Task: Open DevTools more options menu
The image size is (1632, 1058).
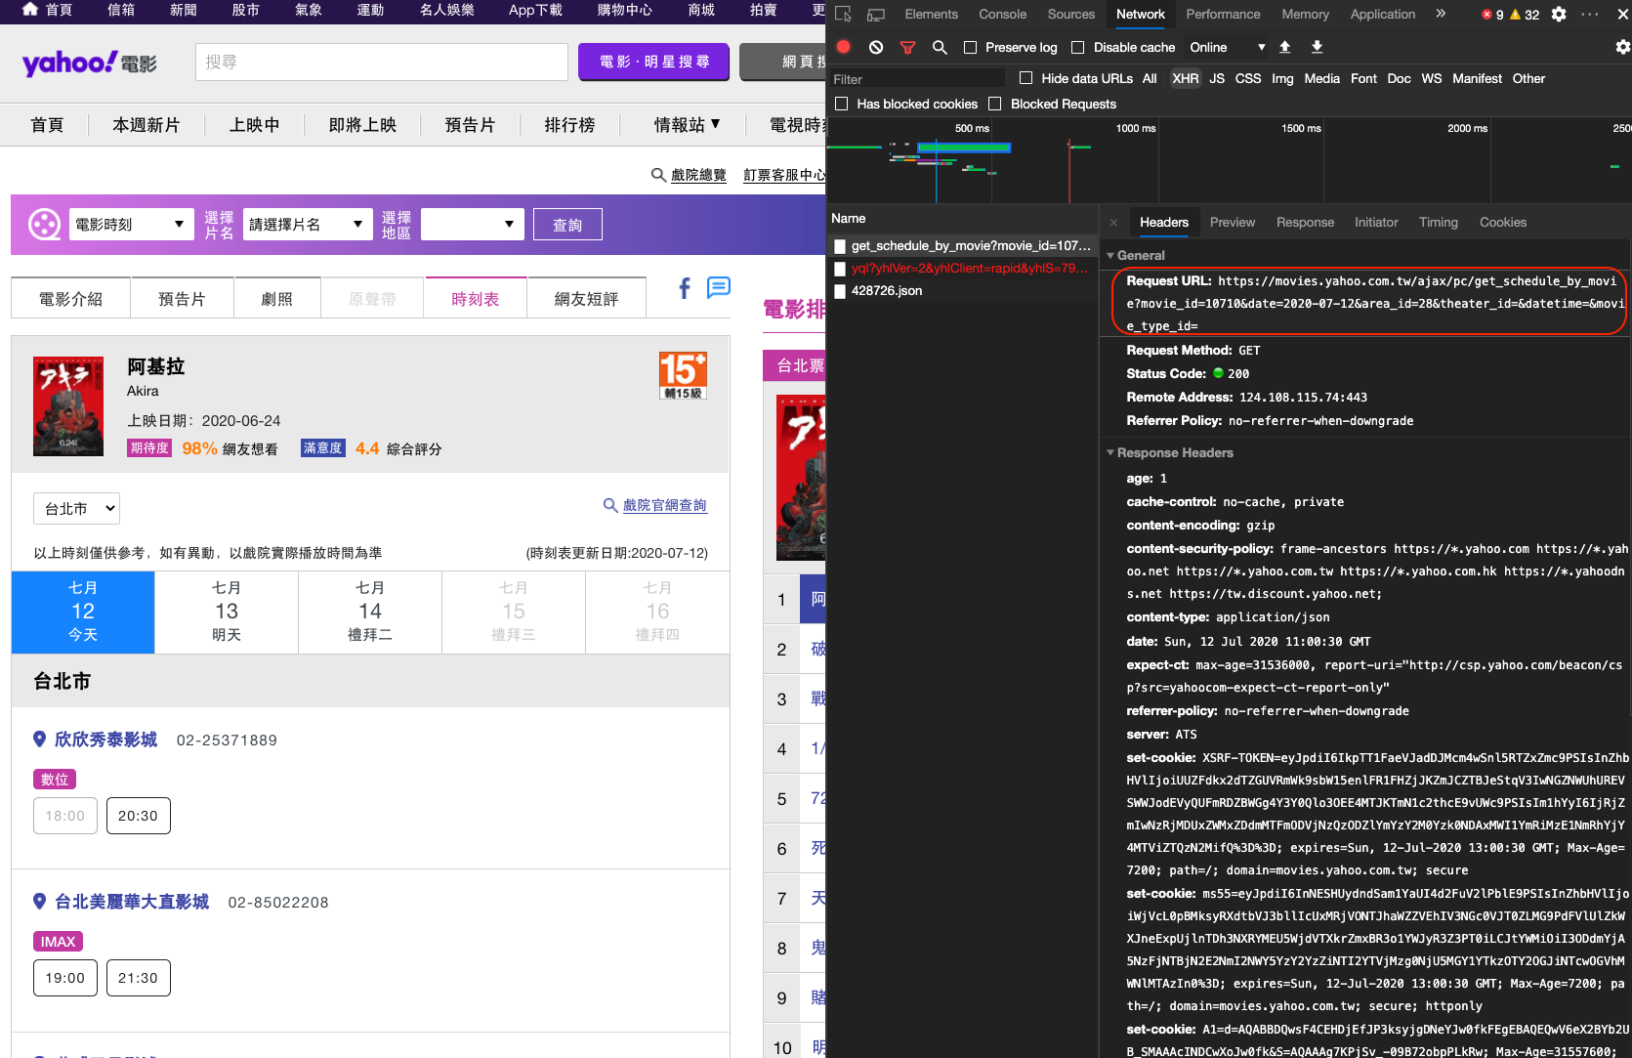Action: 1590,14
